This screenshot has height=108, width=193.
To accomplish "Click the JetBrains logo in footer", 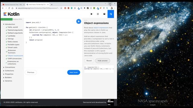I will tap(111, 102).
